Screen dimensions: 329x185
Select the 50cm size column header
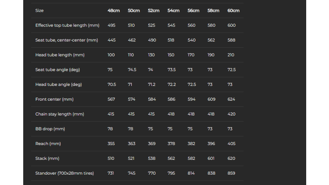(x=134, y=10)
